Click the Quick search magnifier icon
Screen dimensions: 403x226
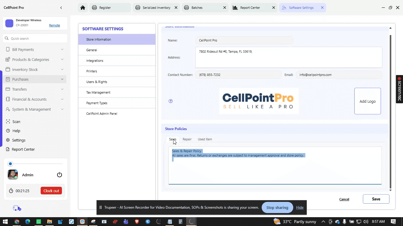tap(6, 39)
